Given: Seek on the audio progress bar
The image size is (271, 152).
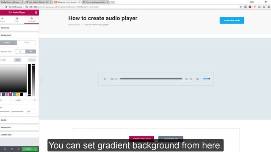Looking at the screenshot, I should [x=151, y=79].
